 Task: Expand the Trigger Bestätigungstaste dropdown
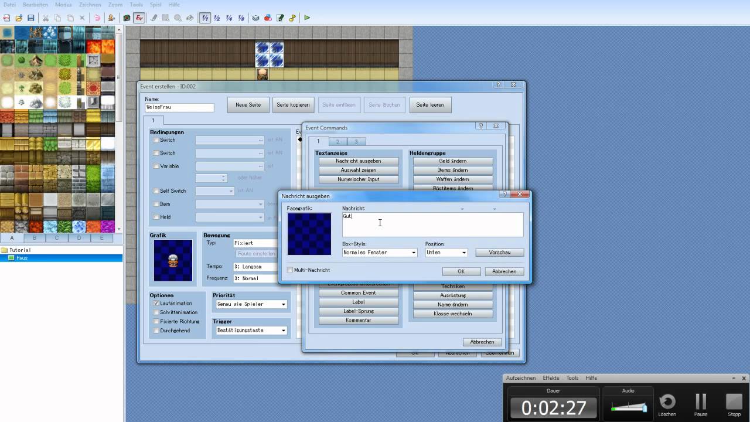click(251, 331)
